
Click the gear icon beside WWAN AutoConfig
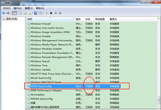tap(29, 99)
